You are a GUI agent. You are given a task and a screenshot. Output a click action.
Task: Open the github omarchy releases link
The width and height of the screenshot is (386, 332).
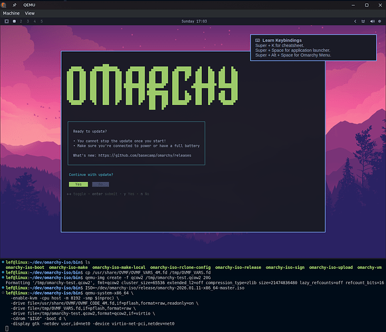(145, 155)
